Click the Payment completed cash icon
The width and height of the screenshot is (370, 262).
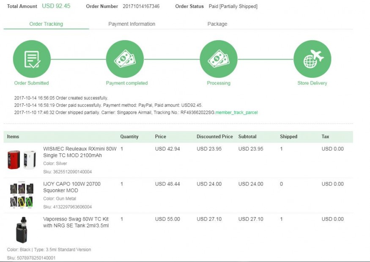click(125, 59)
